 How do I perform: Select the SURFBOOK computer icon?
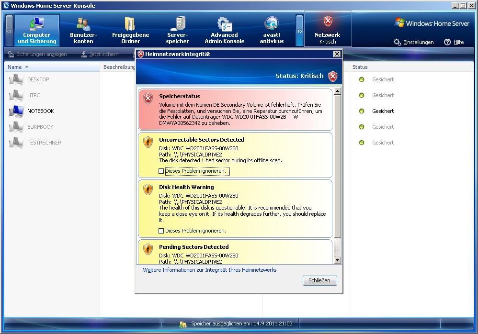click(x=16, y=127)
